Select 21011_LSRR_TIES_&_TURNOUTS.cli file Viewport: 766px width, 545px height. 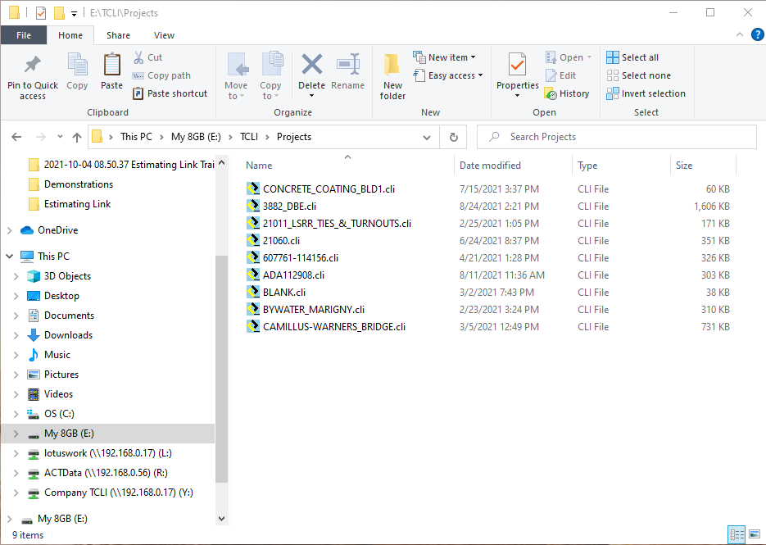[x=337, y=224]
